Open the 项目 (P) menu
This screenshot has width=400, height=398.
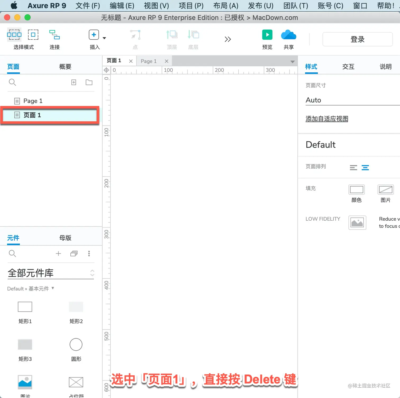click(x=191, y=6)
